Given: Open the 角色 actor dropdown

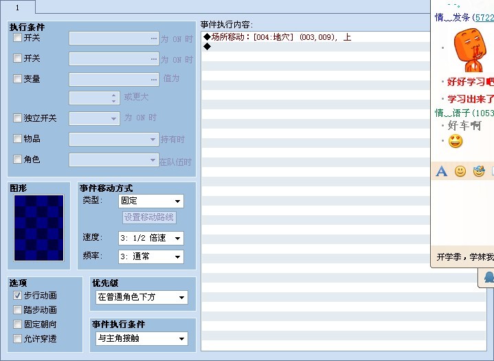Looking at the screenshot, I should point(114,160).
